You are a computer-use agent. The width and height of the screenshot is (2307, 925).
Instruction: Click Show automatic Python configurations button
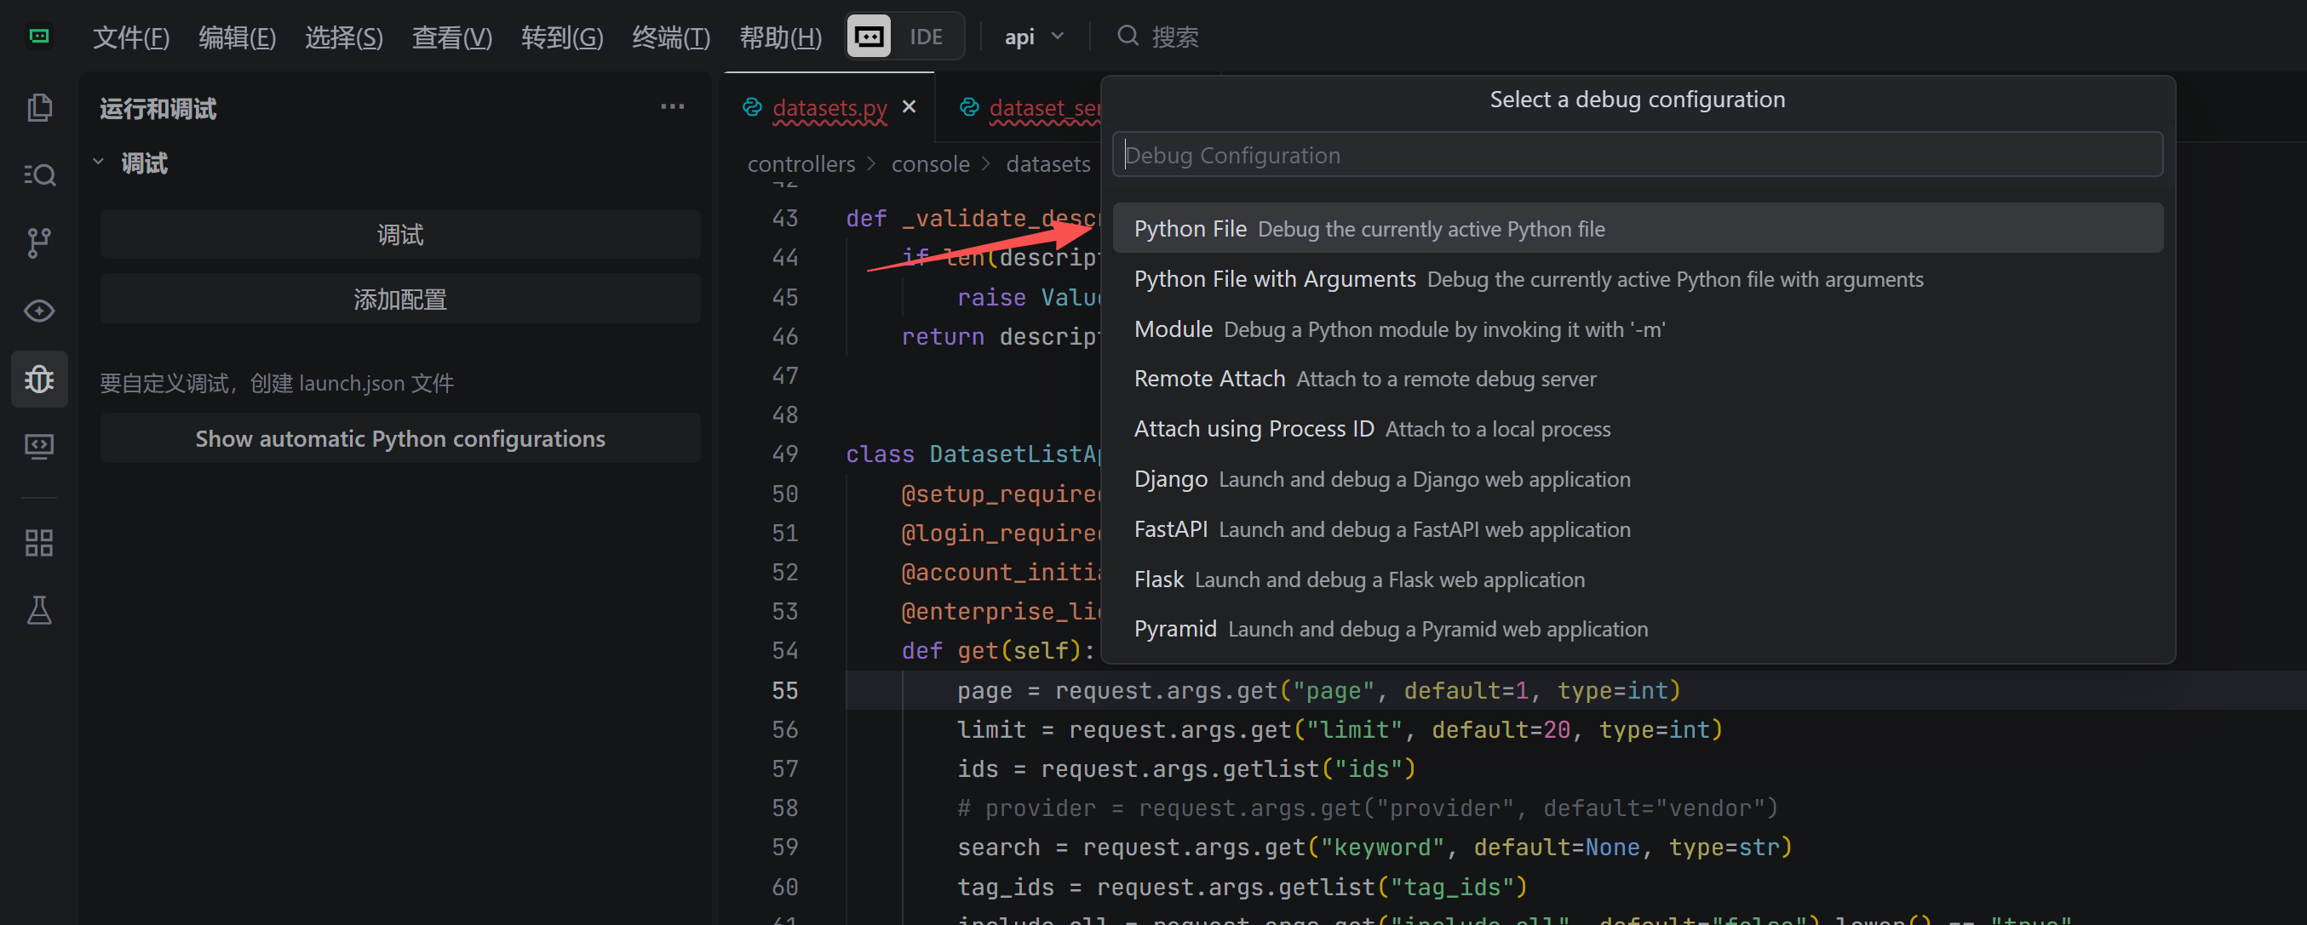[399, 438]
